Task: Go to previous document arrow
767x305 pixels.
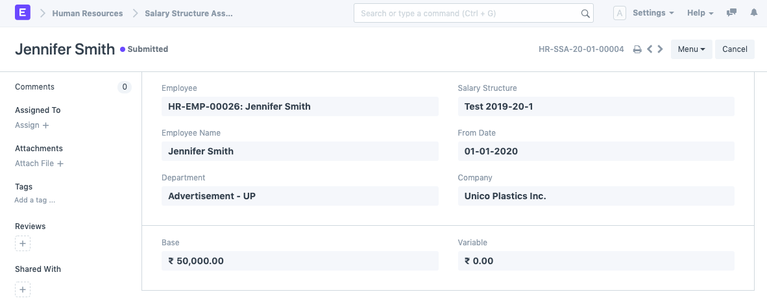Action: 650,49
